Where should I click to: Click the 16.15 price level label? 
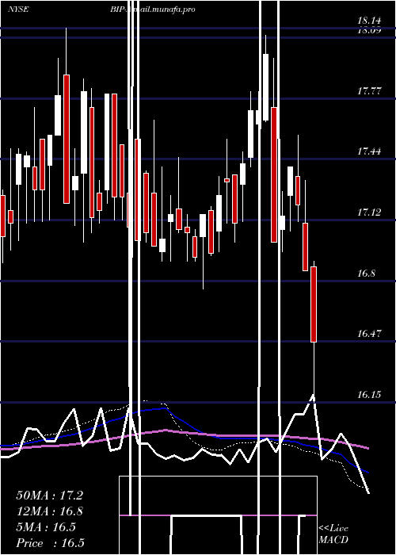(369, 394)
